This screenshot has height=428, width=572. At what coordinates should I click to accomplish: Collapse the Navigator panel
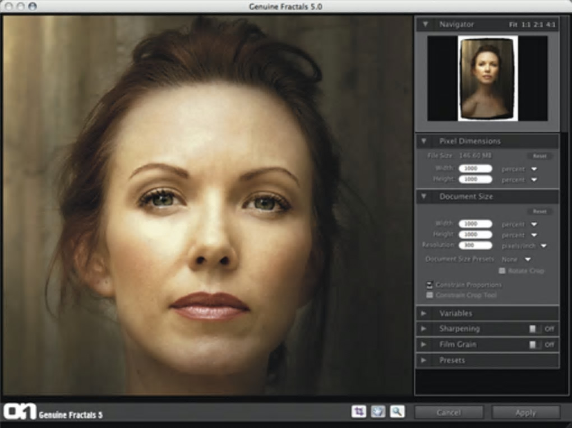coord(425,25)
